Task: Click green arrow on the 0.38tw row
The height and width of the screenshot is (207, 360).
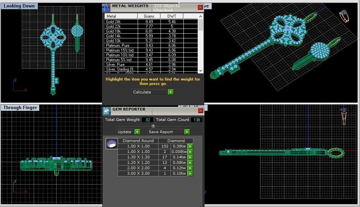Action: (190, 146)
